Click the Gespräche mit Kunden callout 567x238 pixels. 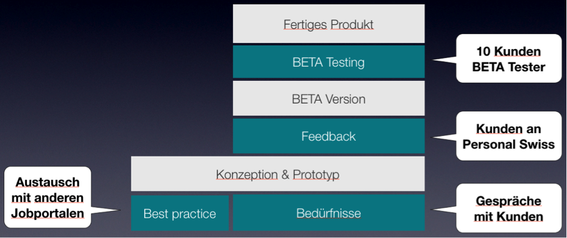coord(508,209)
